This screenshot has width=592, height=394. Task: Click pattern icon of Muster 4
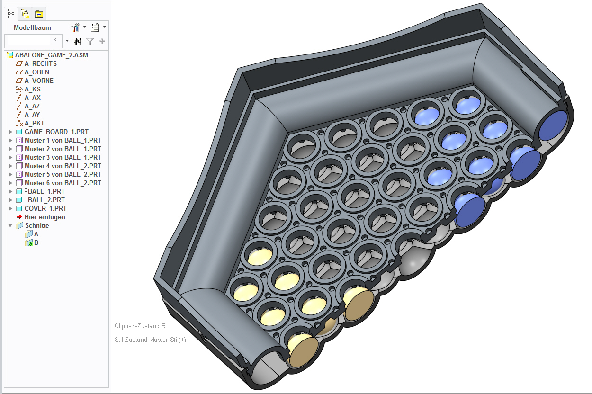click(x=19, y=166)
